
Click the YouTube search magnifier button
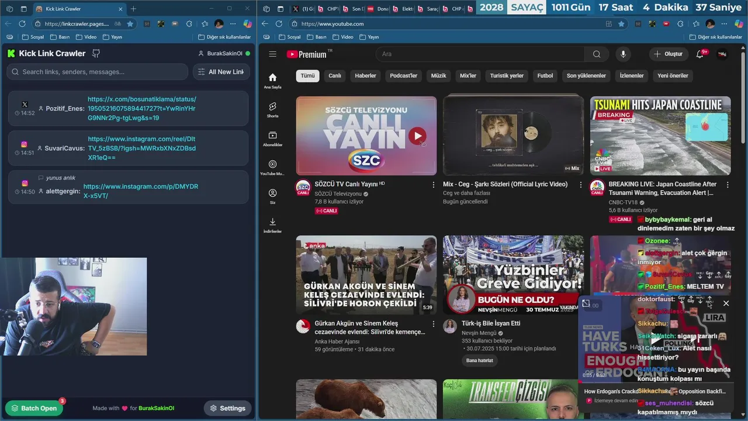597,54
